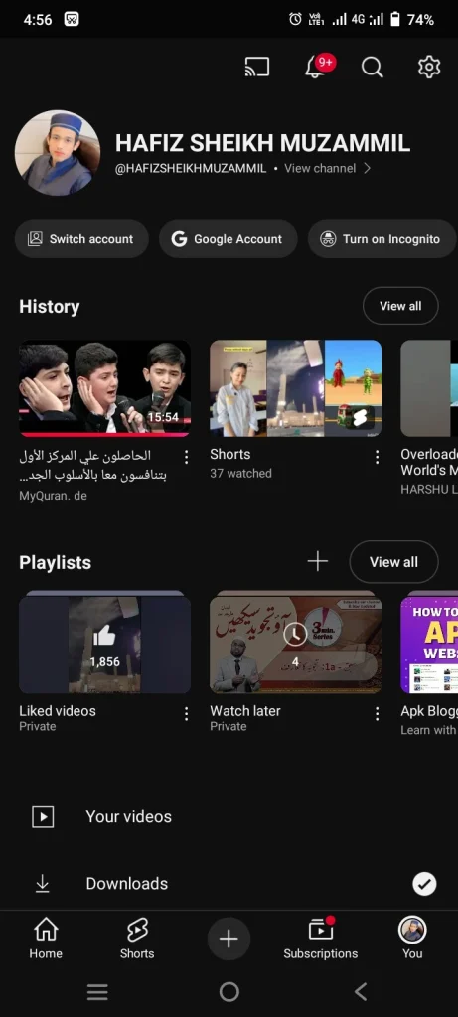Tap the MyQuran. de channel name

coord(53,496)
